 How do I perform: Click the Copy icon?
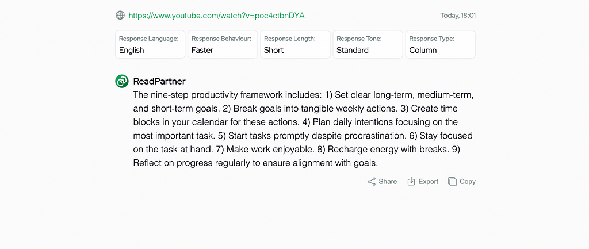click(452, 182)
